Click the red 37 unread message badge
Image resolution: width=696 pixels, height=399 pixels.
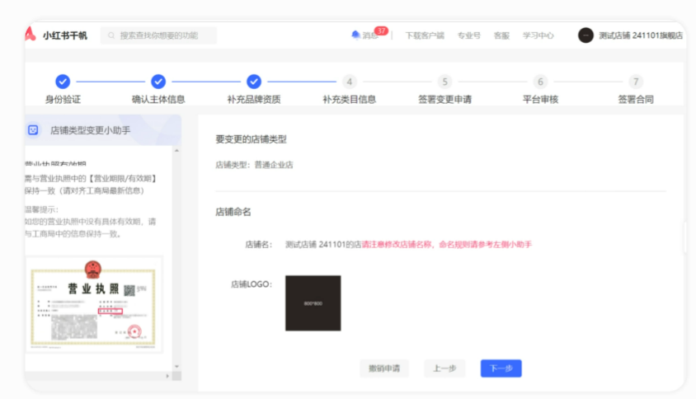coord(381,31)
